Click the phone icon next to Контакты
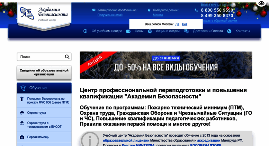 tap(229, 31)
